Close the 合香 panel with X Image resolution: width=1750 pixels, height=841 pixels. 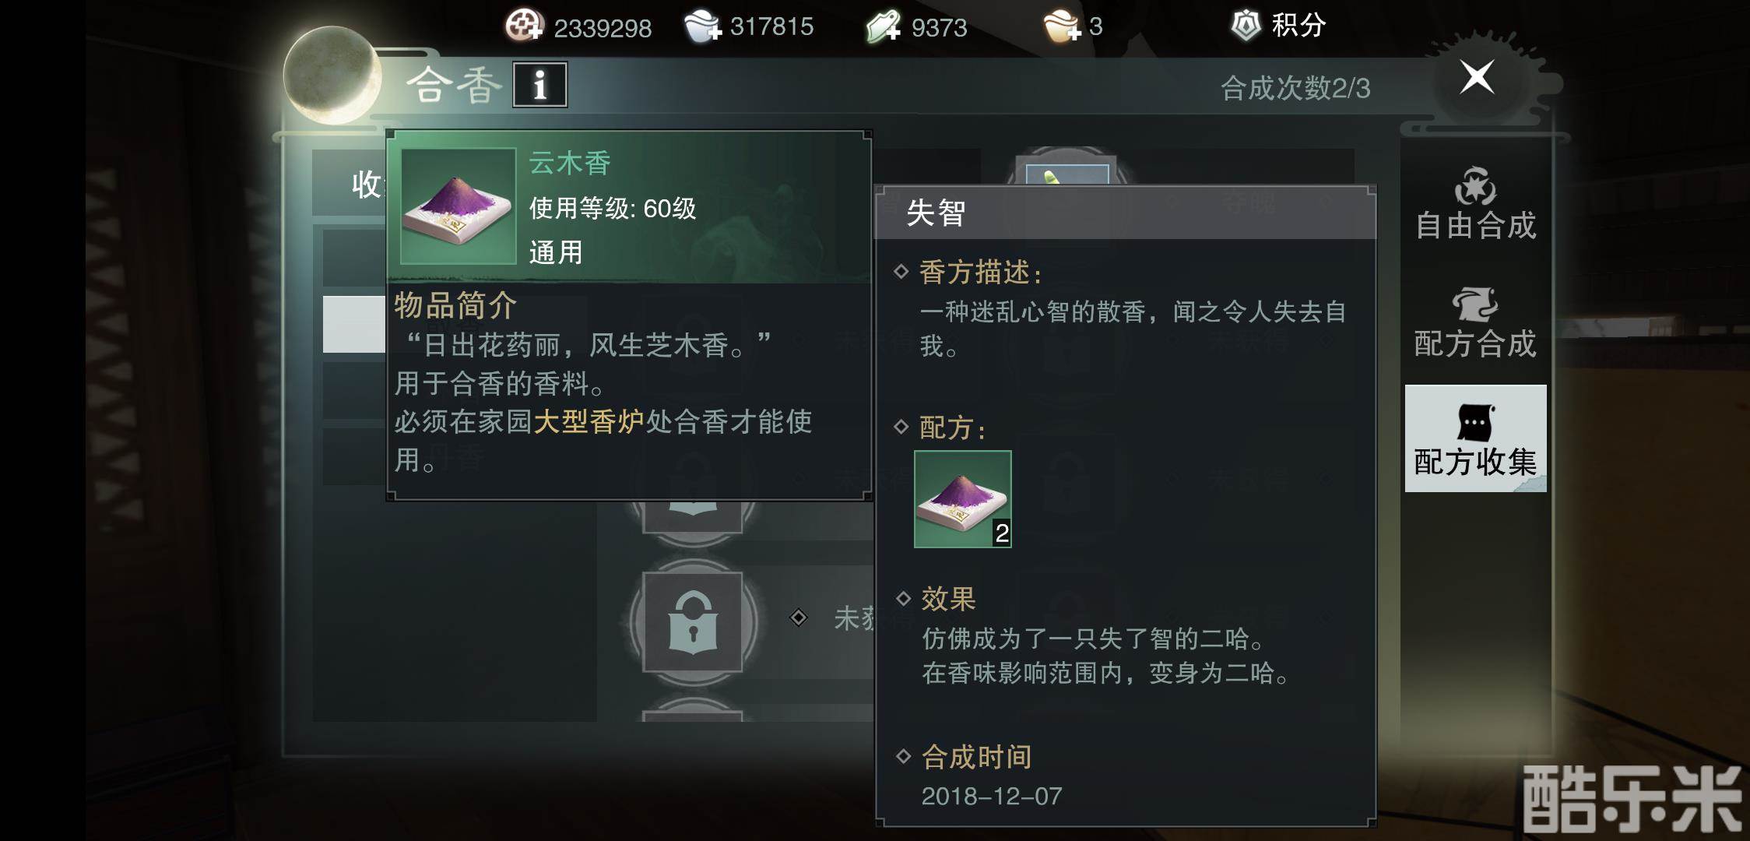point(1477,77)
